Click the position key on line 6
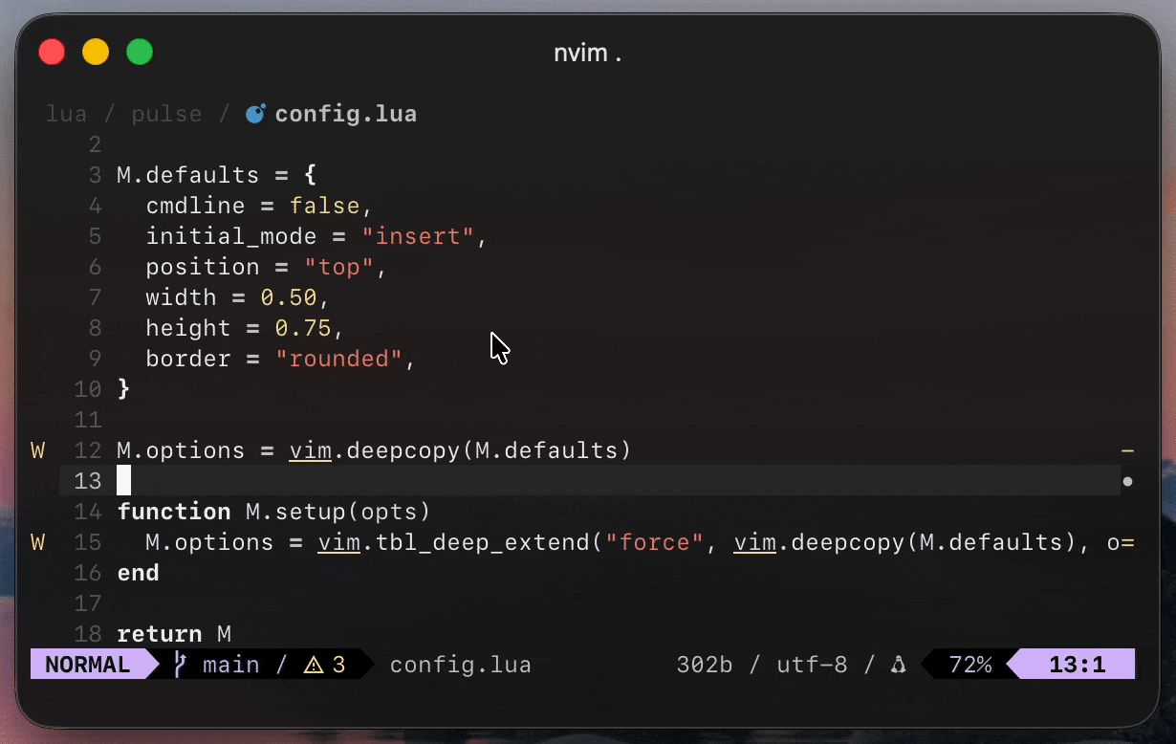This screenshot has width=1176, height=744. click(x=203, y=267)
